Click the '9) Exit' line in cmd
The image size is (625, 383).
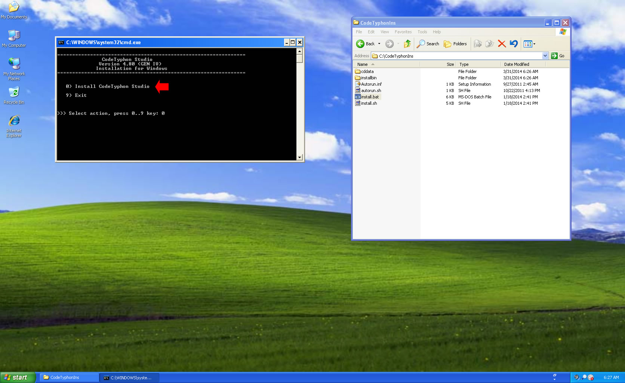point(76,95)
